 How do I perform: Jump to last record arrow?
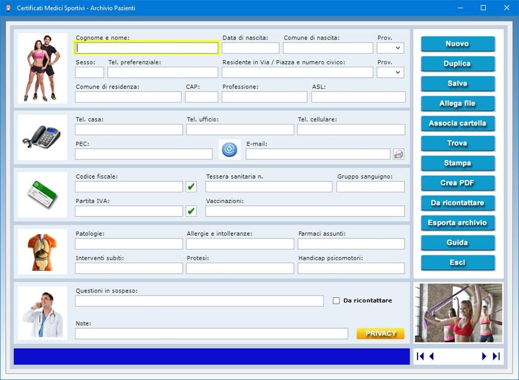click(x=496, y=356)
